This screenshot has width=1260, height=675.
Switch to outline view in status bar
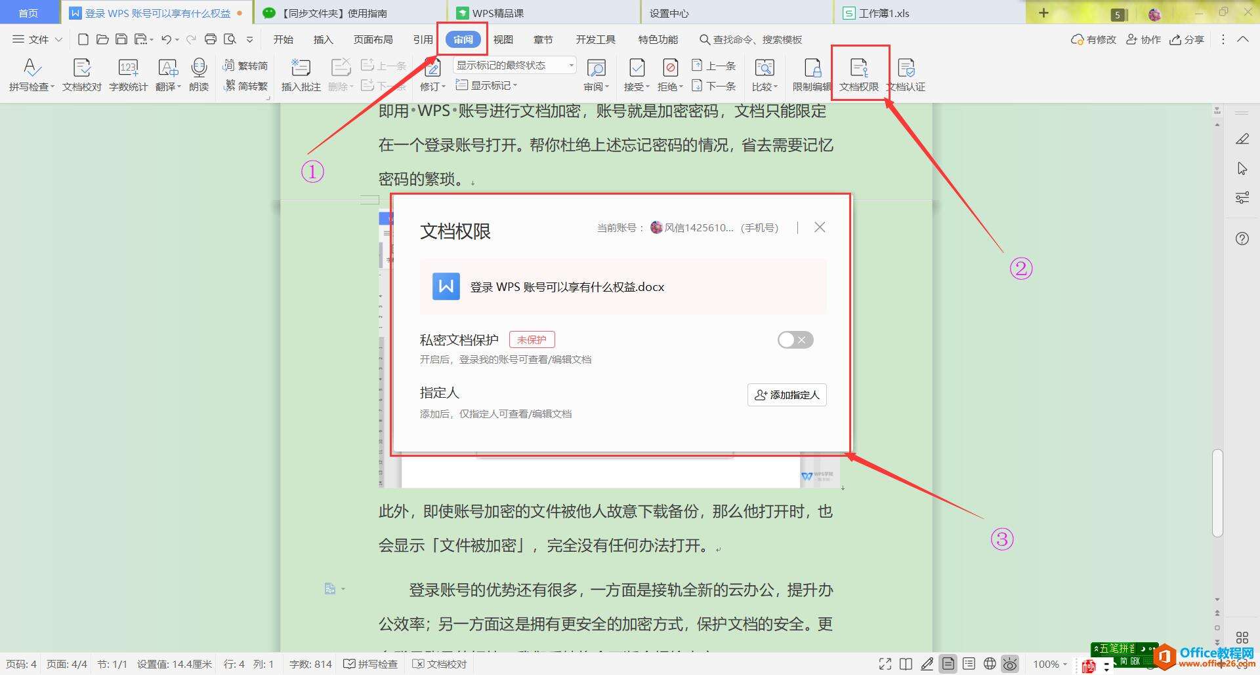[x=969, y=664]
